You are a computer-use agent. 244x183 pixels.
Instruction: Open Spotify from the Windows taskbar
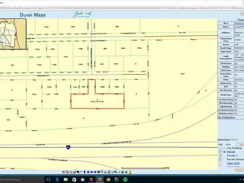[x=125, y=180]
